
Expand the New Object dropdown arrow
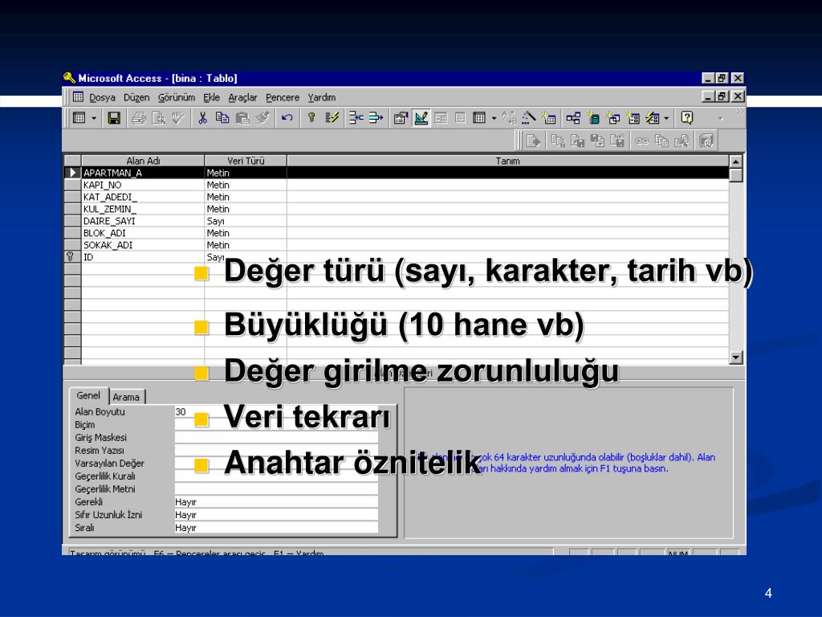pyautogui.click(x=666, y=118)
